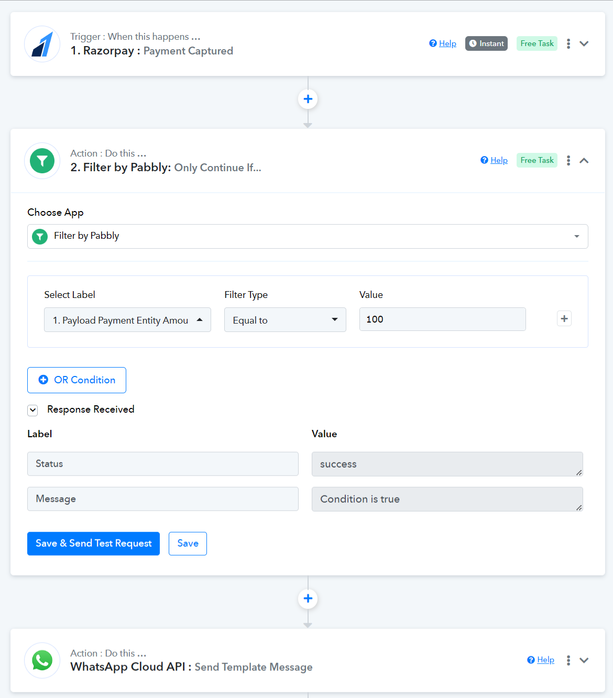Click the 'Condition is true' value field
The width and height of the screenshot is (613, 698).
[447, 500]
